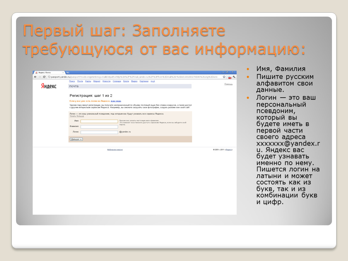Go forward with the browser Forward arrow

(x=40, y=77)
